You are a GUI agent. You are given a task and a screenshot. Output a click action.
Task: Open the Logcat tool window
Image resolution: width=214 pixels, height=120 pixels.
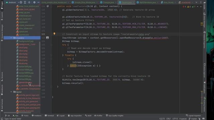pos(61,116)
